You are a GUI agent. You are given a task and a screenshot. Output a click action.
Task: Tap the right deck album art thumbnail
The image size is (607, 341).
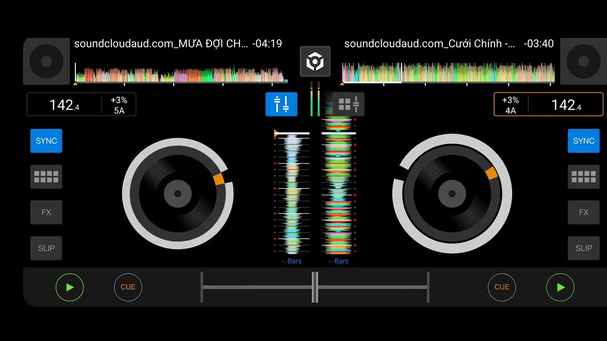tap(583, 61)
